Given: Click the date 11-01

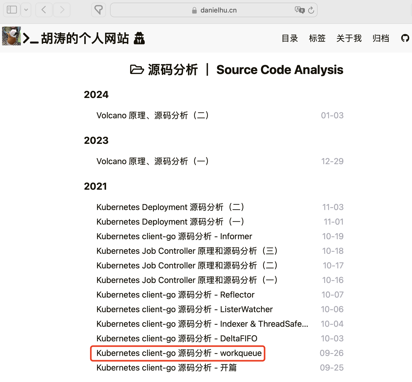Looking at the screenshot, I should coord(334,221).
